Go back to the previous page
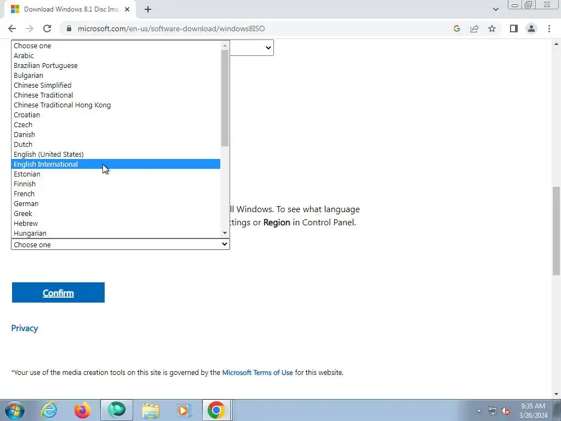Image resolution: width=561 pixels, height=421 pixels. [12, 29]
